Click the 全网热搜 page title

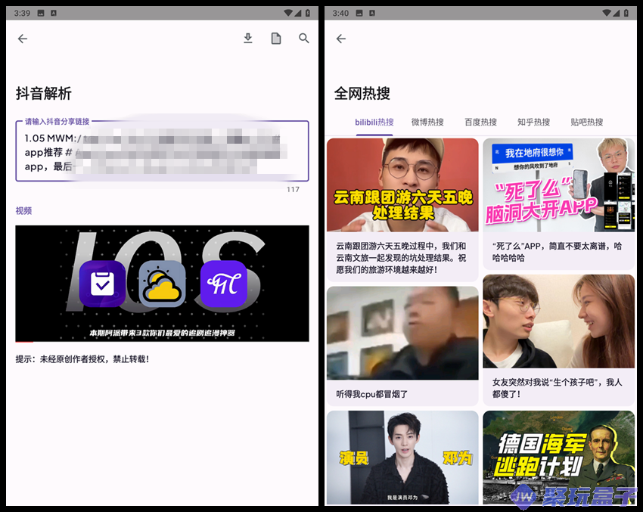pyautogui.click(x=362, y=94)
